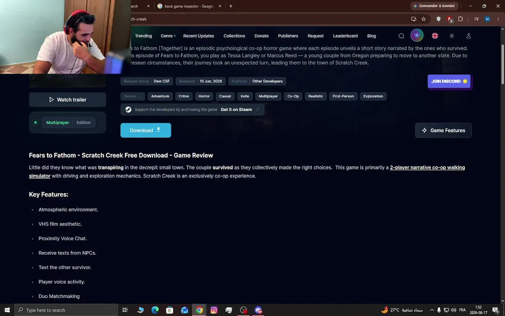Open the UK flag language selector
This screenshot has width=505, height=316.
(435, 36)
